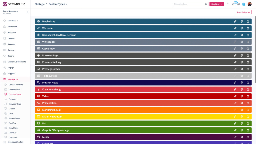Hide the menu with Menü ausblenden
Image resolution: width=256 pixels, height=144 pixels.
[x=15, y=142]
